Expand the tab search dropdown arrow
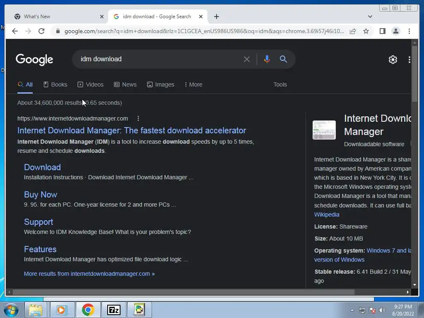The width and height of the screenshot is (424, 318). coord(370,17)
